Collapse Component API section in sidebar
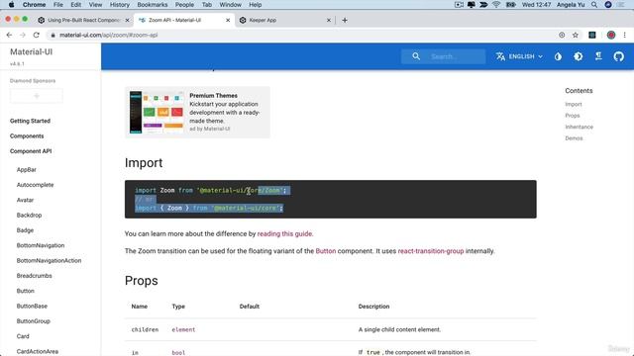 click(31, 151)
